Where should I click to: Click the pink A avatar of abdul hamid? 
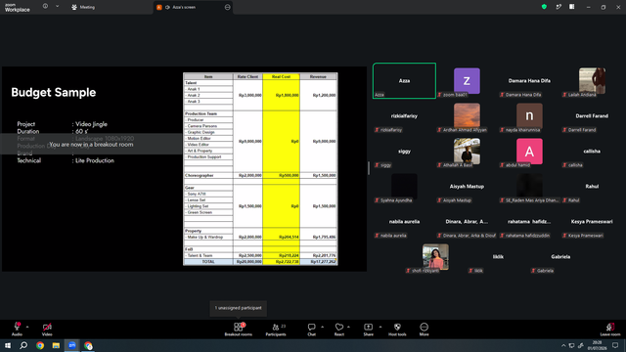(x=529, y=152)
